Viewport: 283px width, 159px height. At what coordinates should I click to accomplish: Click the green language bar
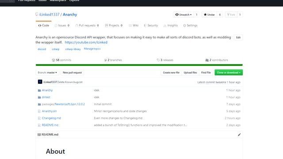139,65
